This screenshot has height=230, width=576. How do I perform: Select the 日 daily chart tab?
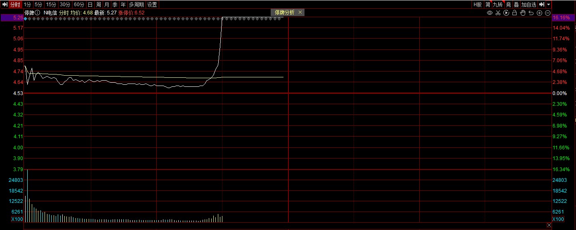[x=90, y=5]
